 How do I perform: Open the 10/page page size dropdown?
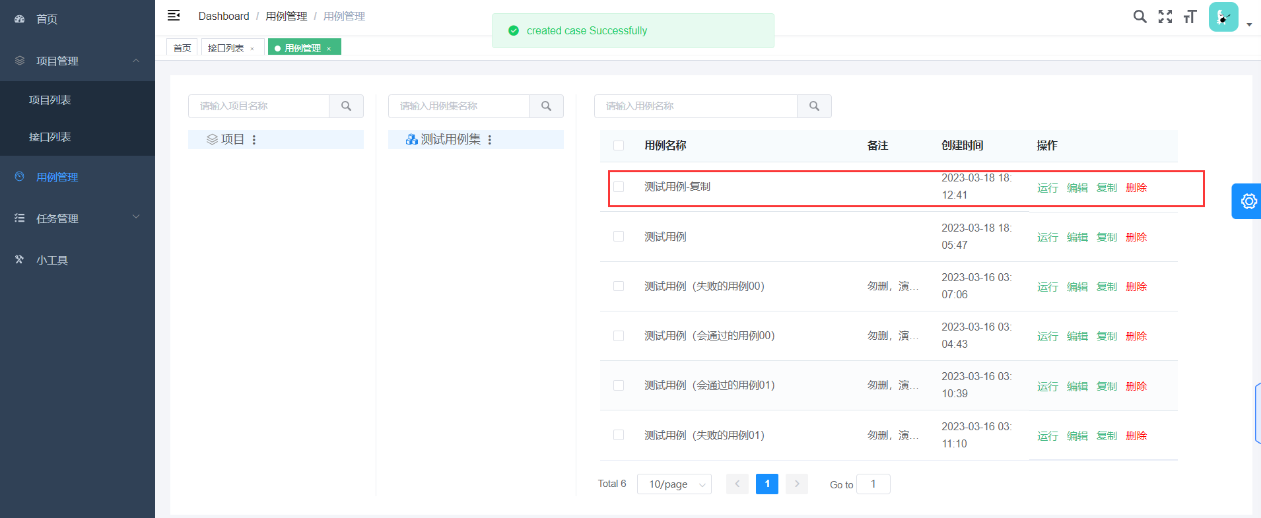click(674, 484)
